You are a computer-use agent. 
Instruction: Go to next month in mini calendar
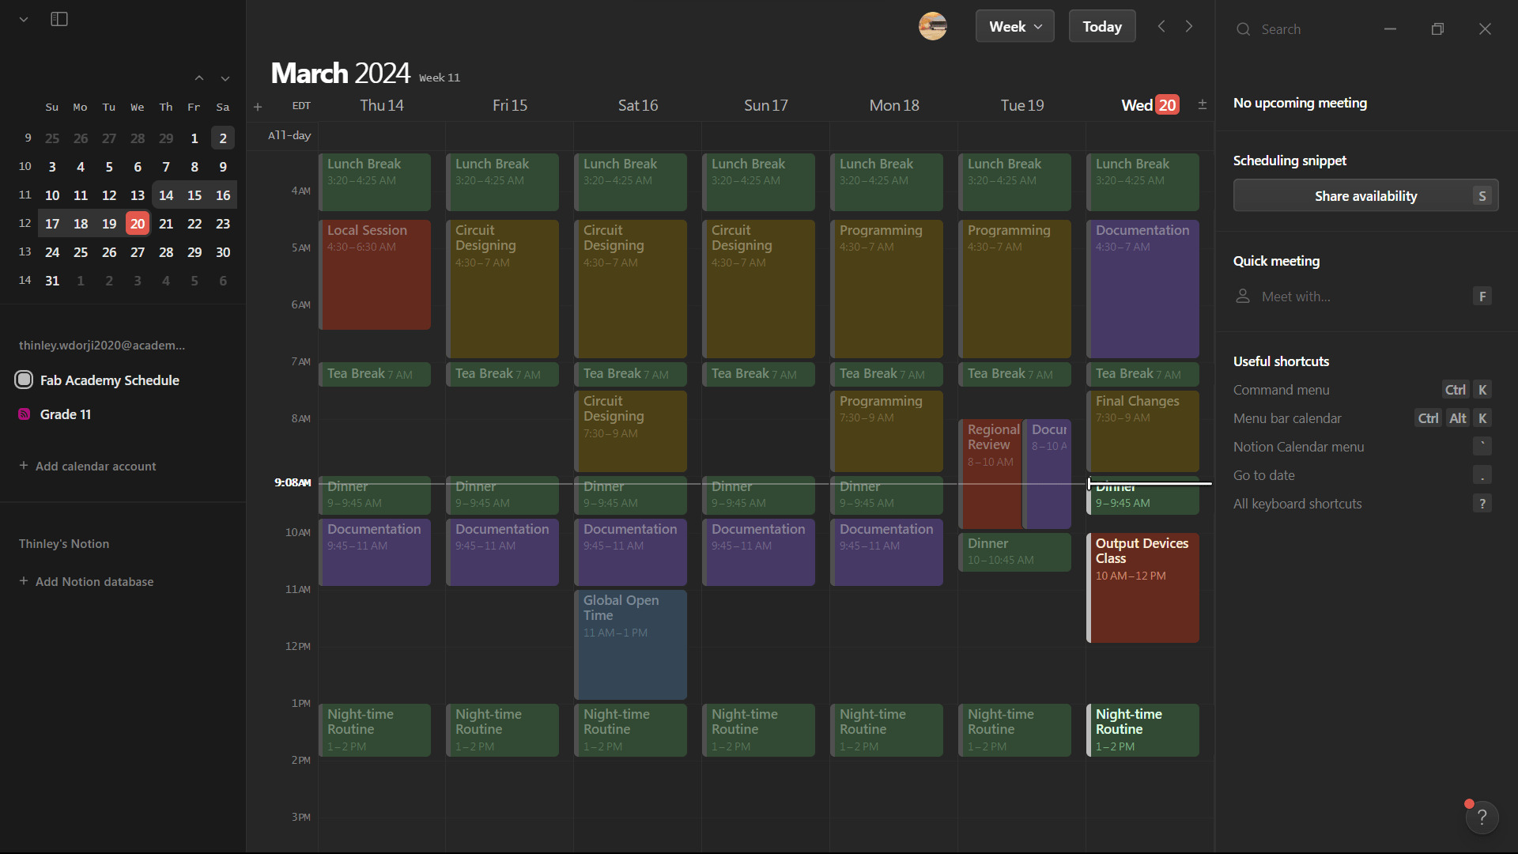pyautogui.click(x=225, y=78)
